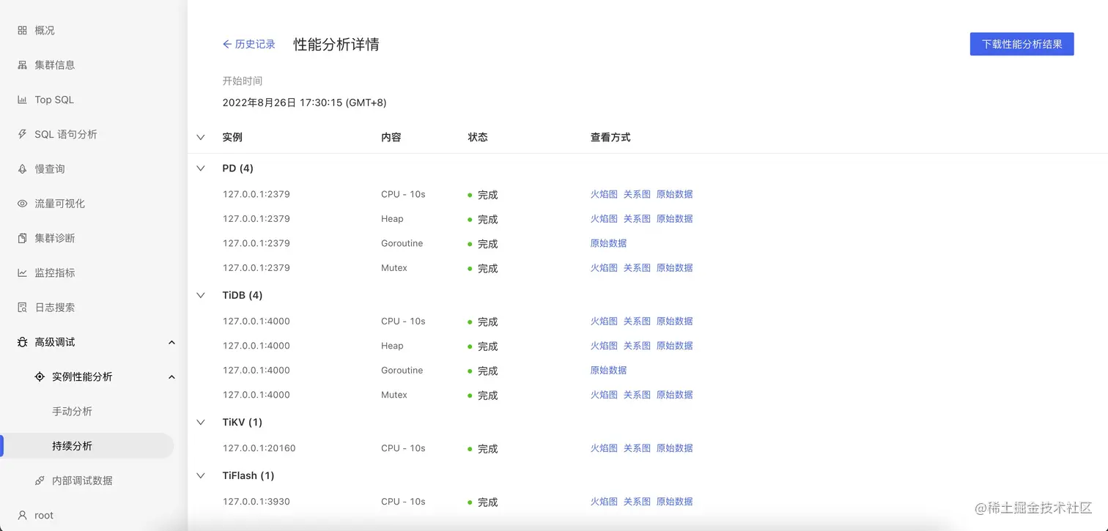Image resolution: width=1108 pixels, height=531 pixels.
Task: Open 原始数据 for PD Goroutine
Action: 608,244
